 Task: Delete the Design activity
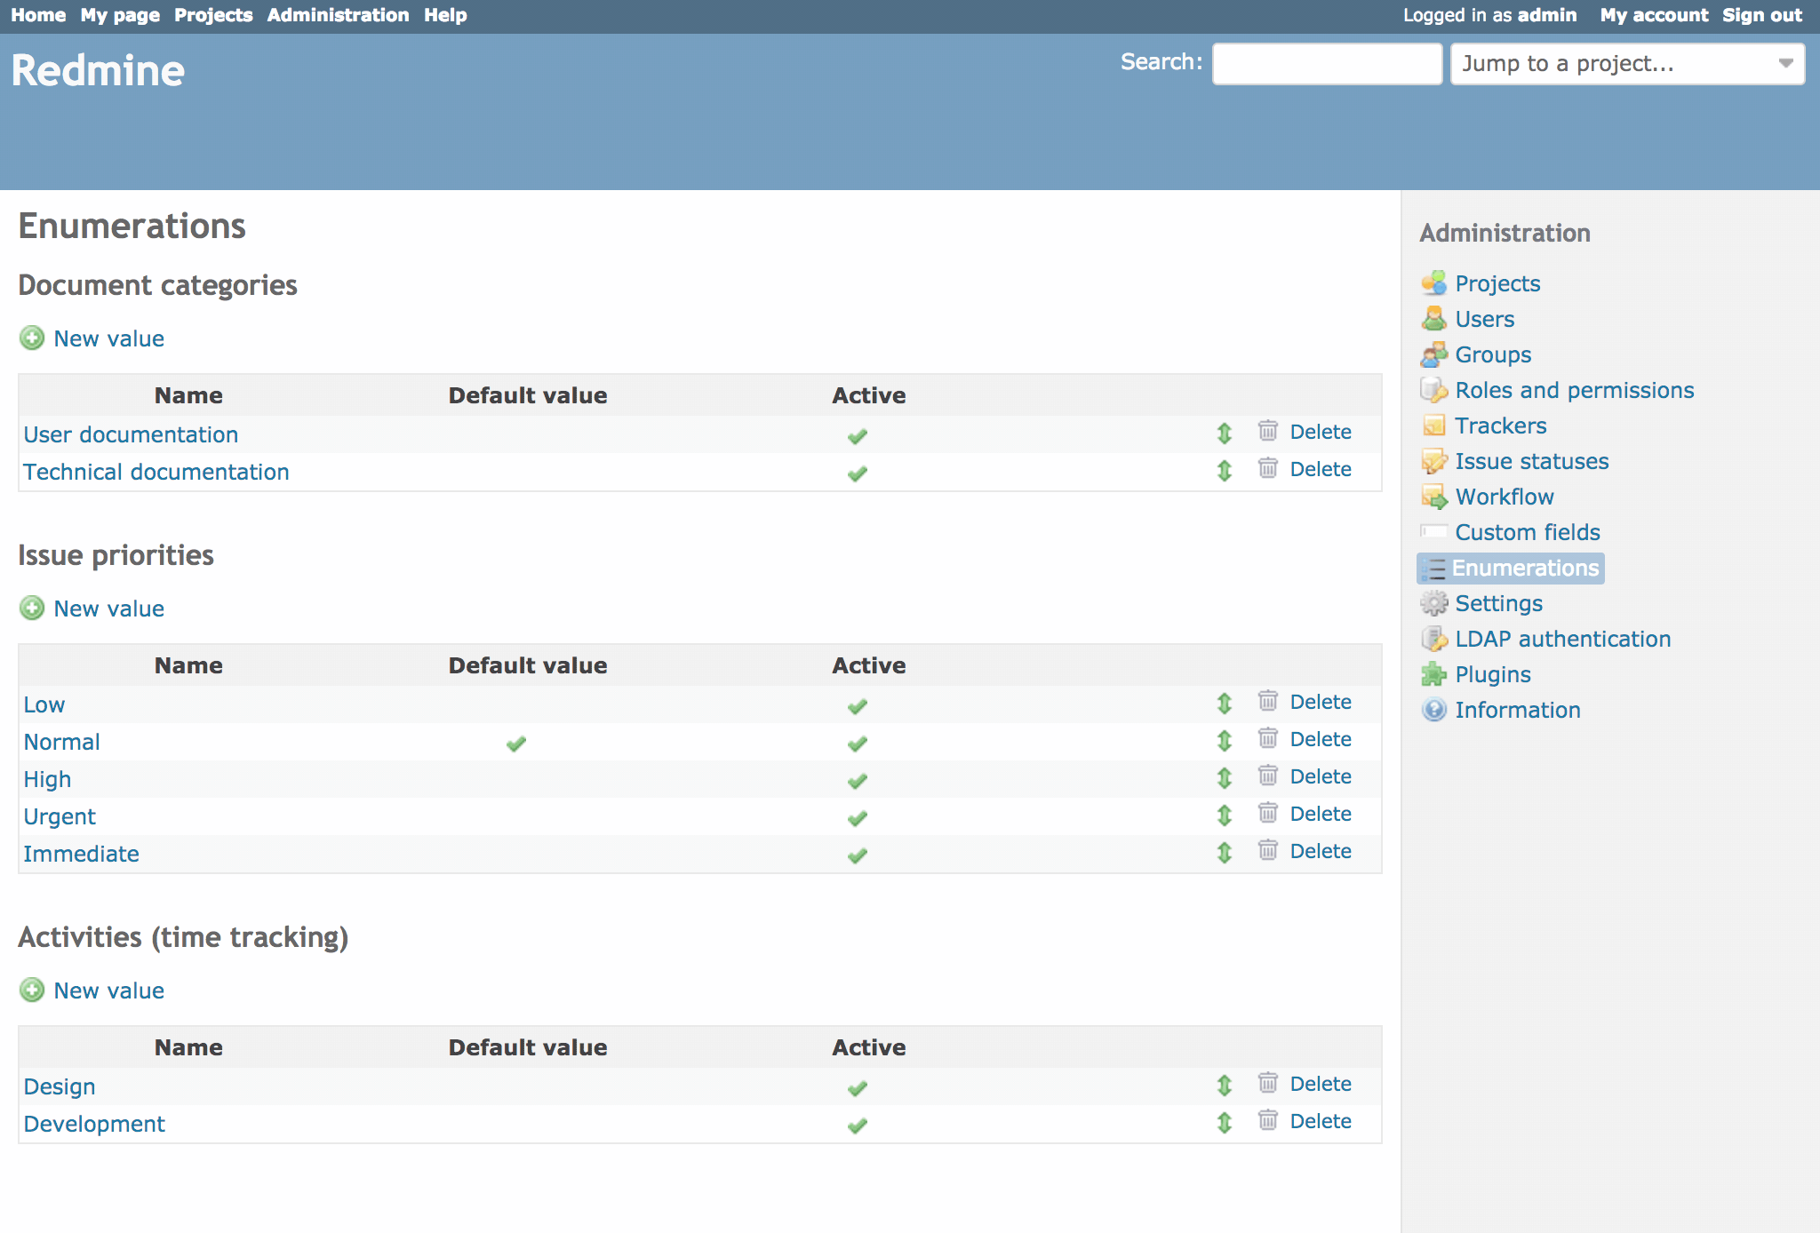coord(1321,1084)
